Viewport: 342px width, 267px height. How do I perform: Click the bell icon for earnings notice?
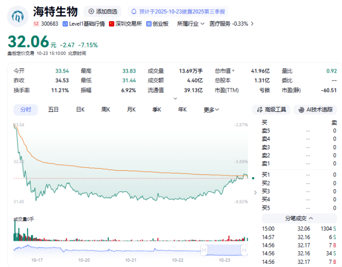(134, 11)
